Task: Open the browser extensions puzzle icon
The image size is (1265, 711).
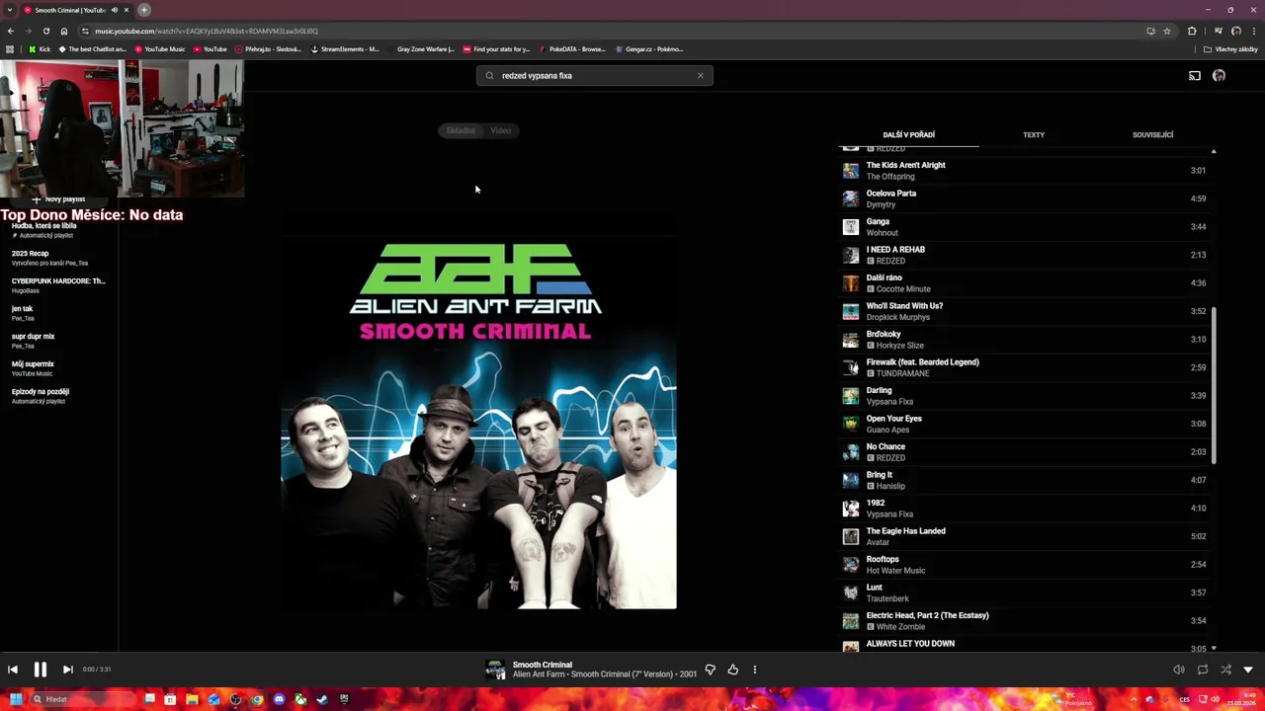Action: point(1192,31)
